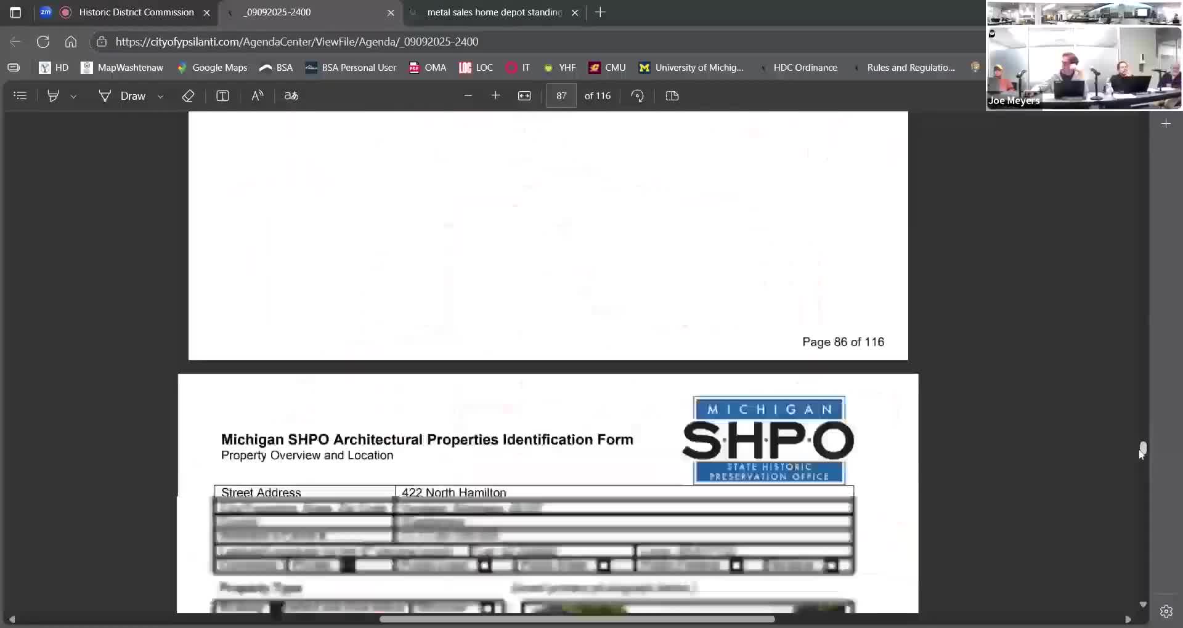Click the horizontal scrollbar thumb
This screenshot has height=628, width=1183.
pos(577,619)
